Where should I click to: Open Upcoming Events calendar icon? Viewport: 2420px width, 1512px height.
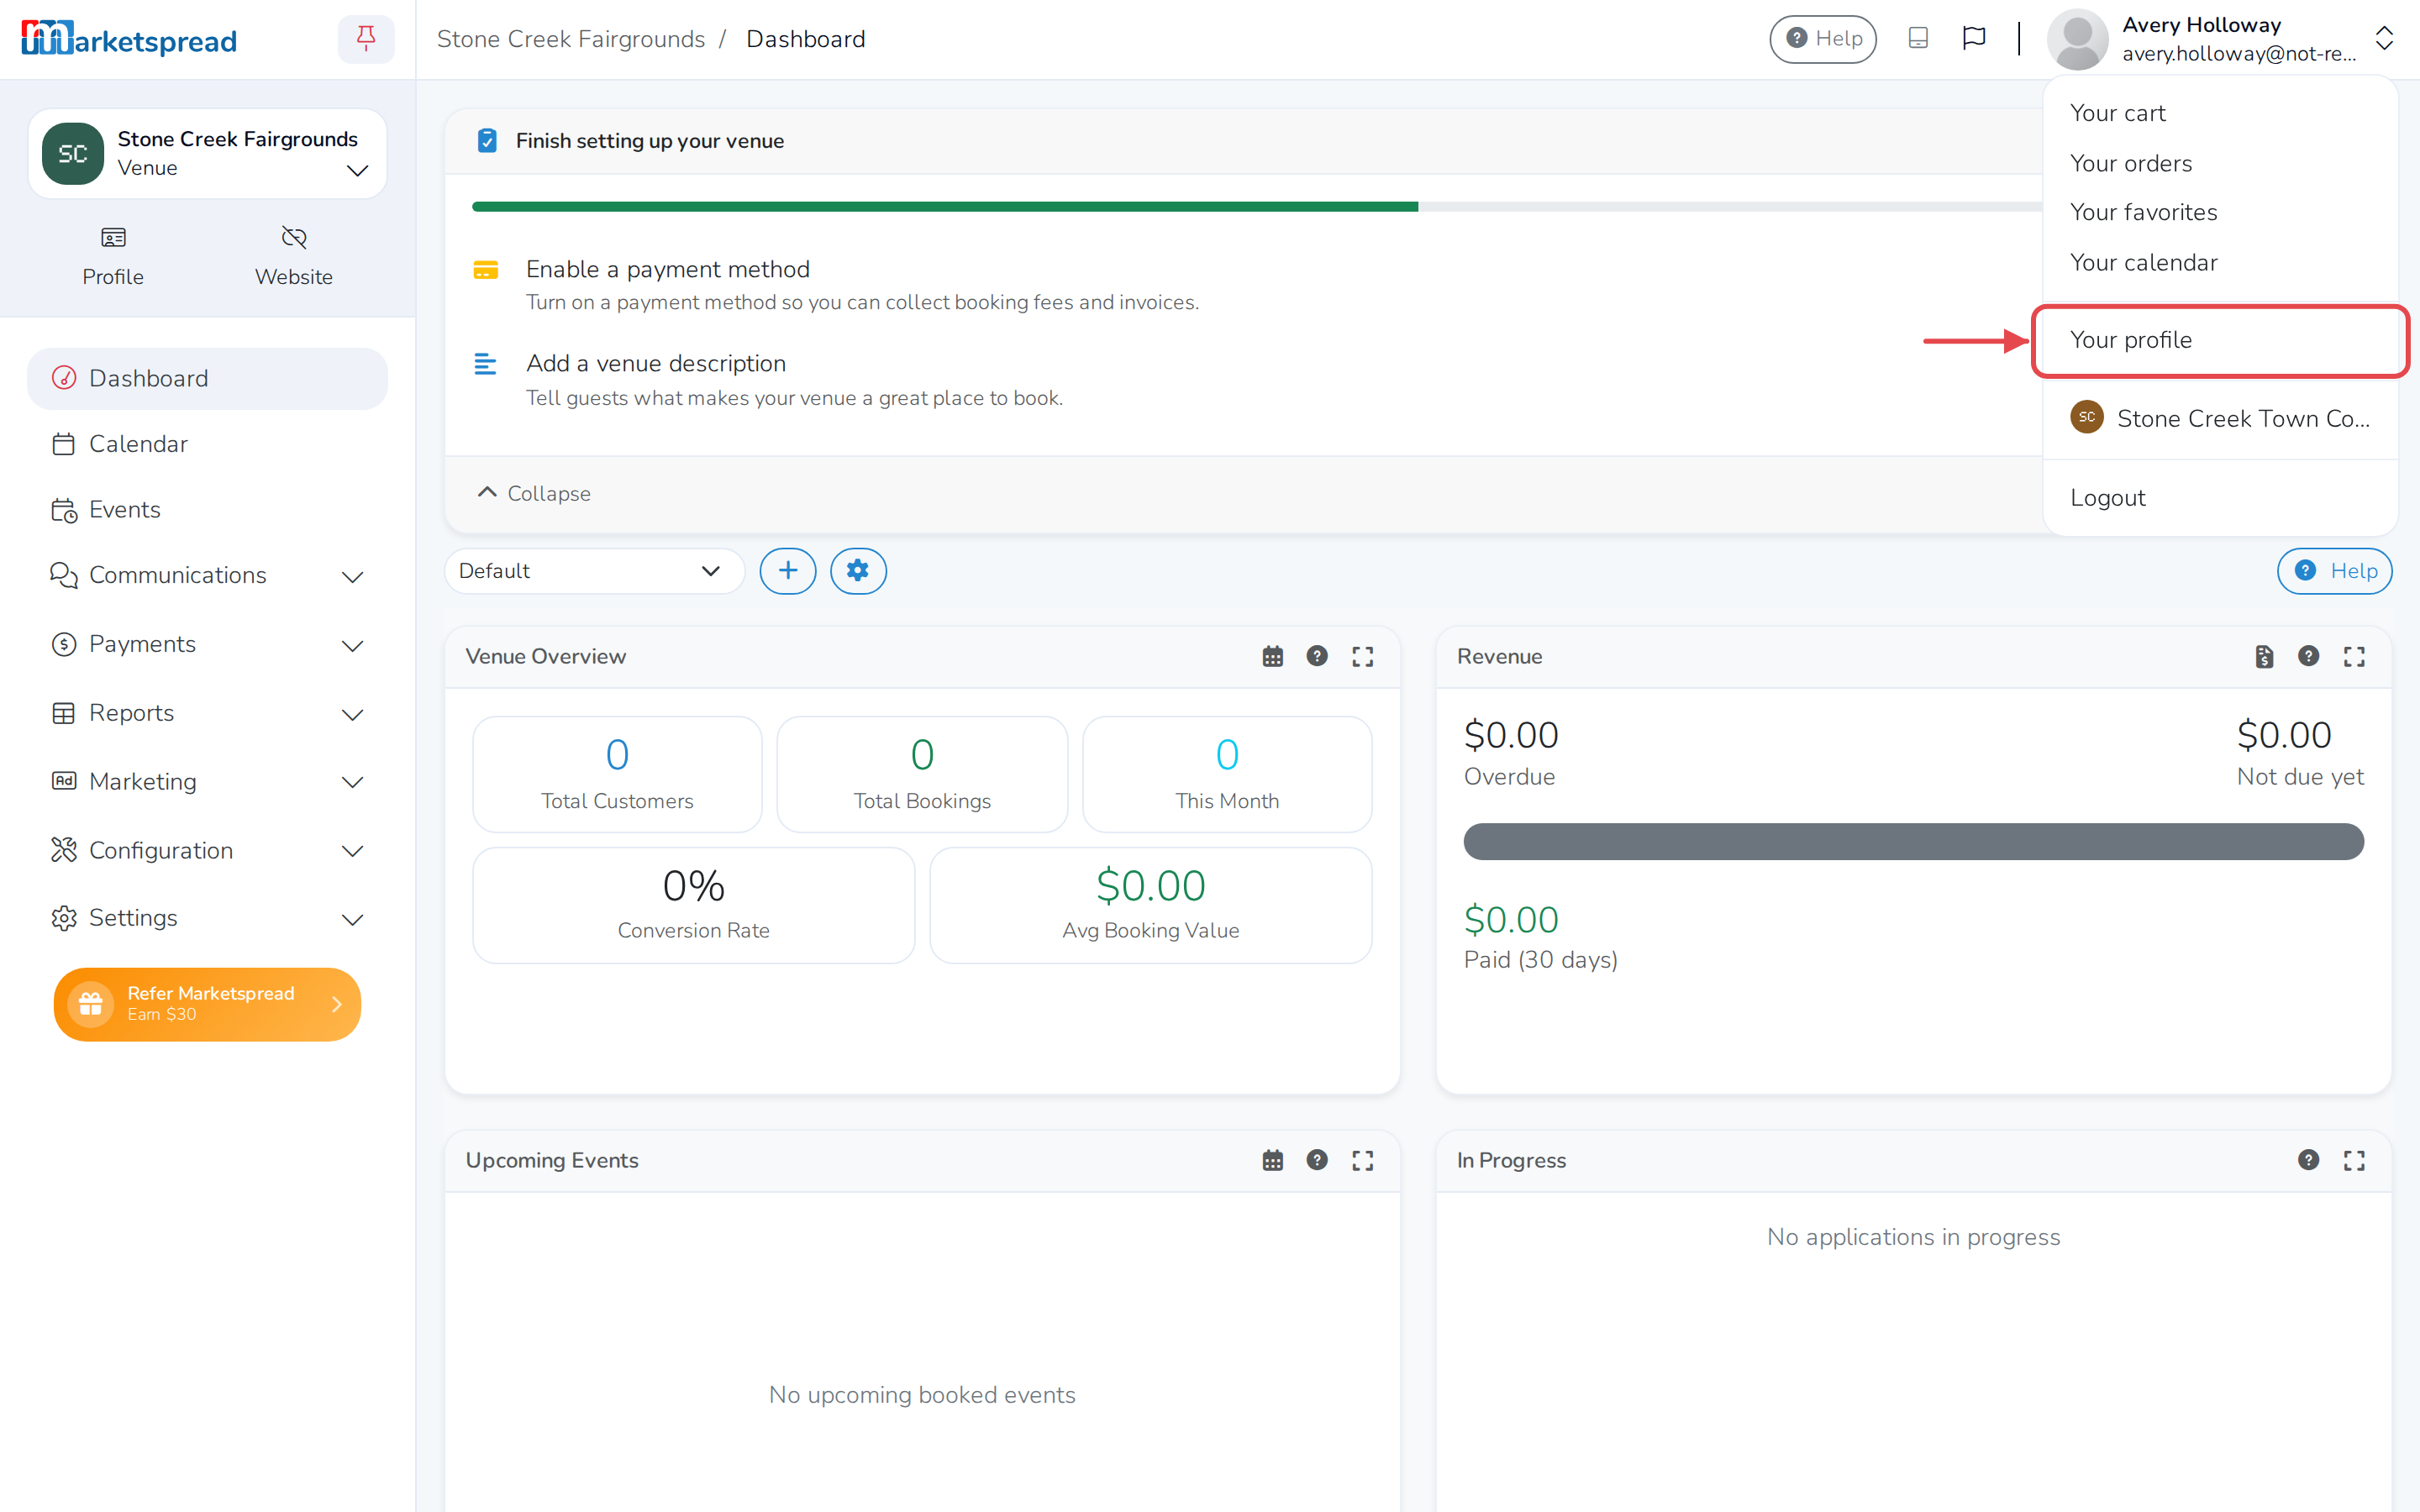1272,1160
